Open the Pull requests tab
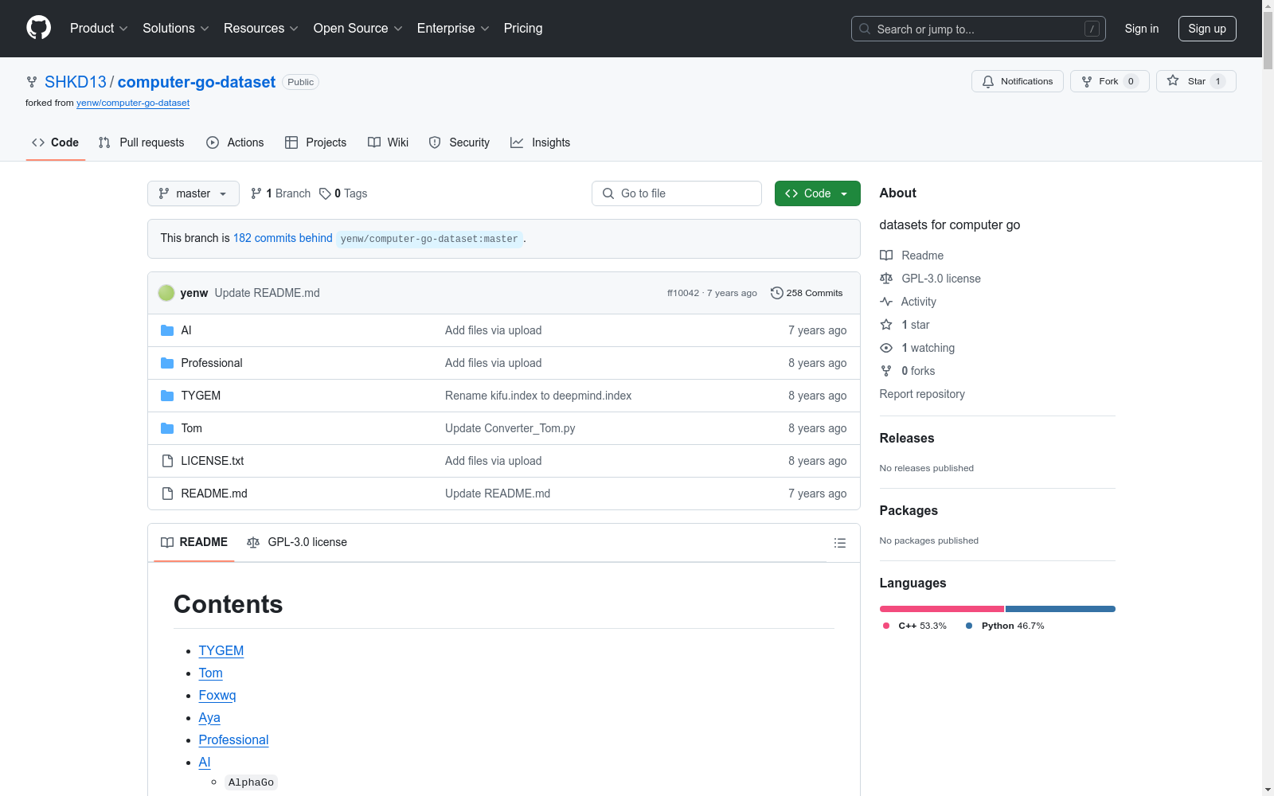The image size is (1274, 796). coord(142,142)
